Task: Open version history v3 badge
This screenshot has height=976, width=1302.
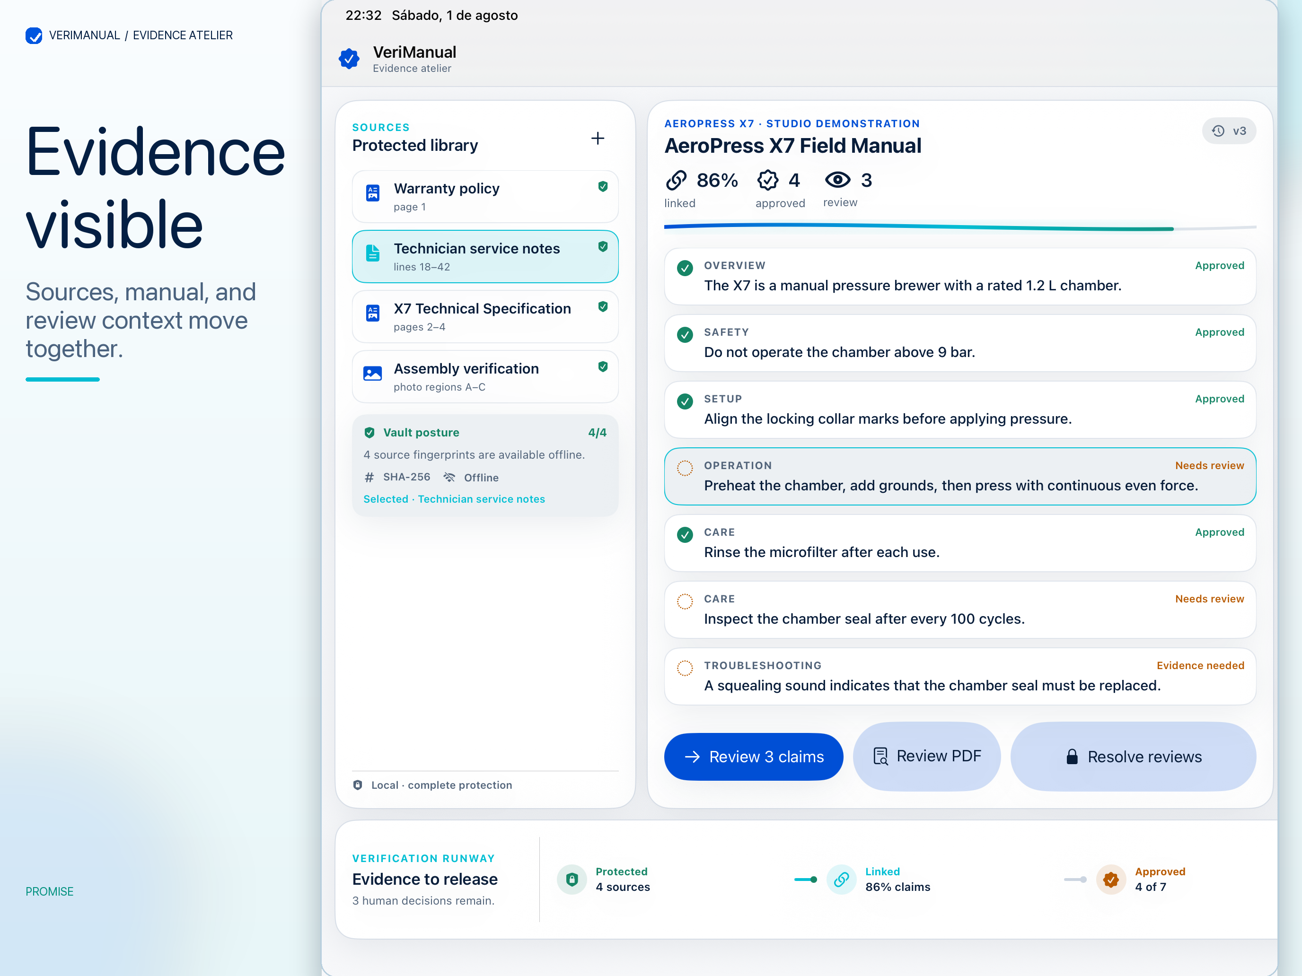Action: (x=1228, y=131)
